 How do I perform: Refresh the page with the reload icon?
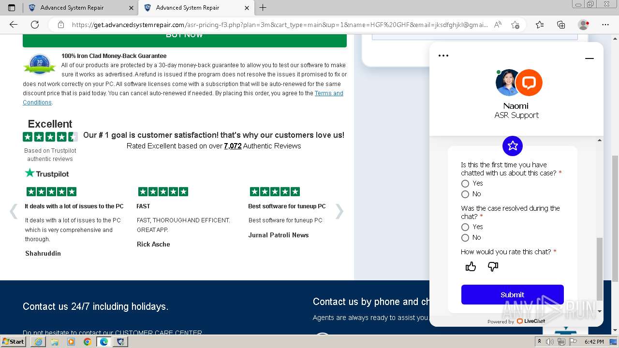click(35, 25)
